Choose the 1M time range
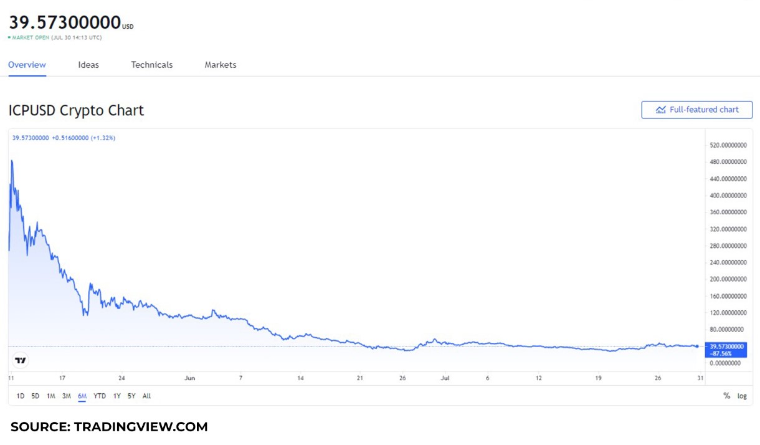 [50, 396]
